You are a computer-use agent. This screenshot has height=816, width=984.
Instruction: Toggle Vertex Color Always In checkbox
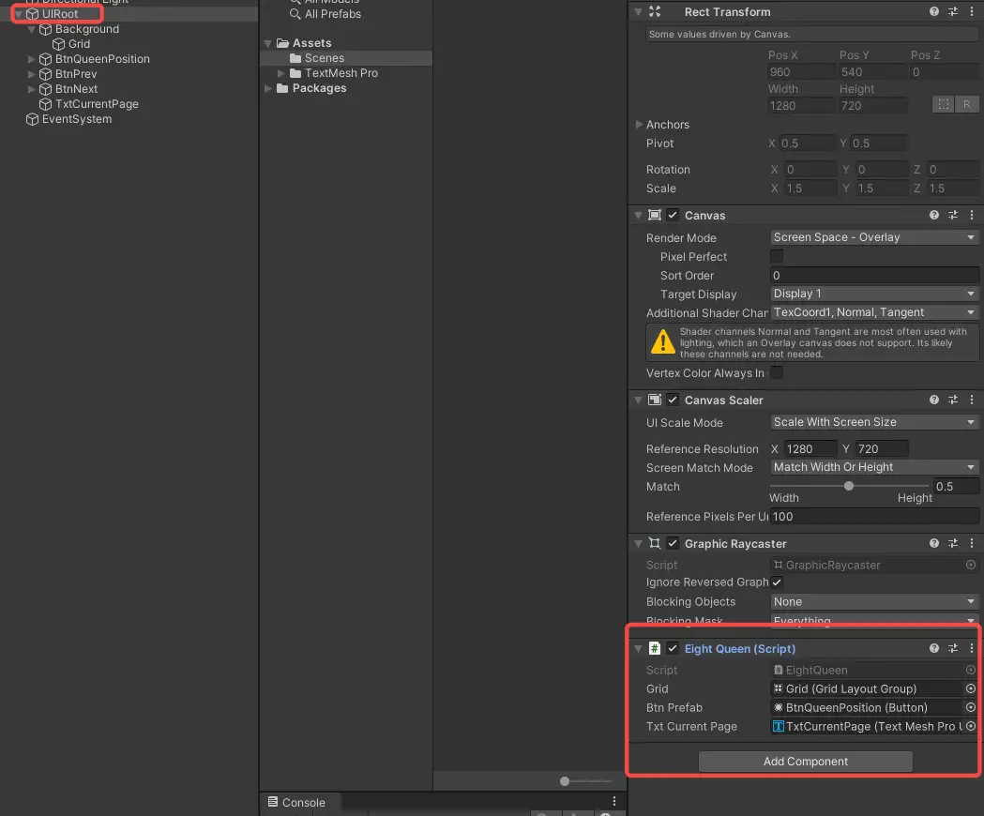(777, 373)
